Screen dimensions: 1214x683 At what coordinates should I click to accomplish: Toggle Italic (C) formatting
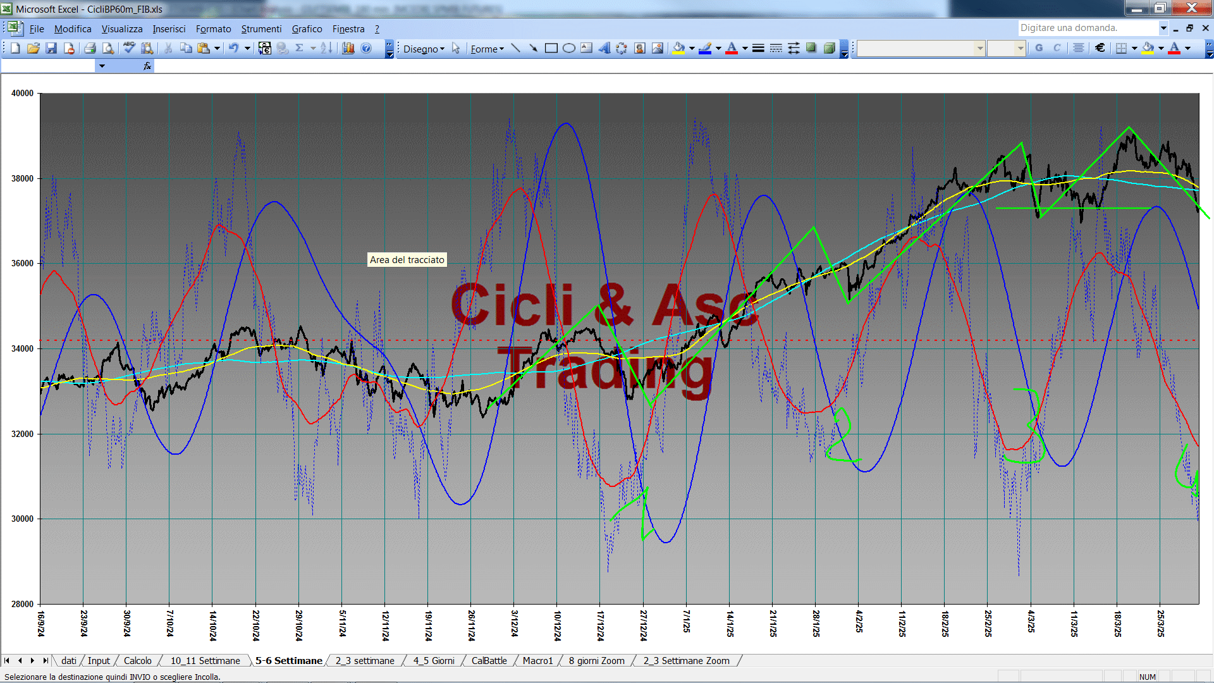click(x=1057, y=48)
